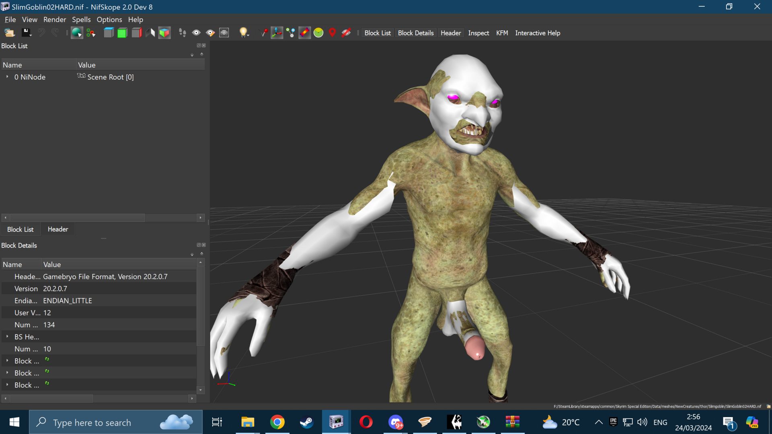Click the Windows Start button
Image resolution: width=772 pixels, height=434 pixels.
tap(14, 422)
